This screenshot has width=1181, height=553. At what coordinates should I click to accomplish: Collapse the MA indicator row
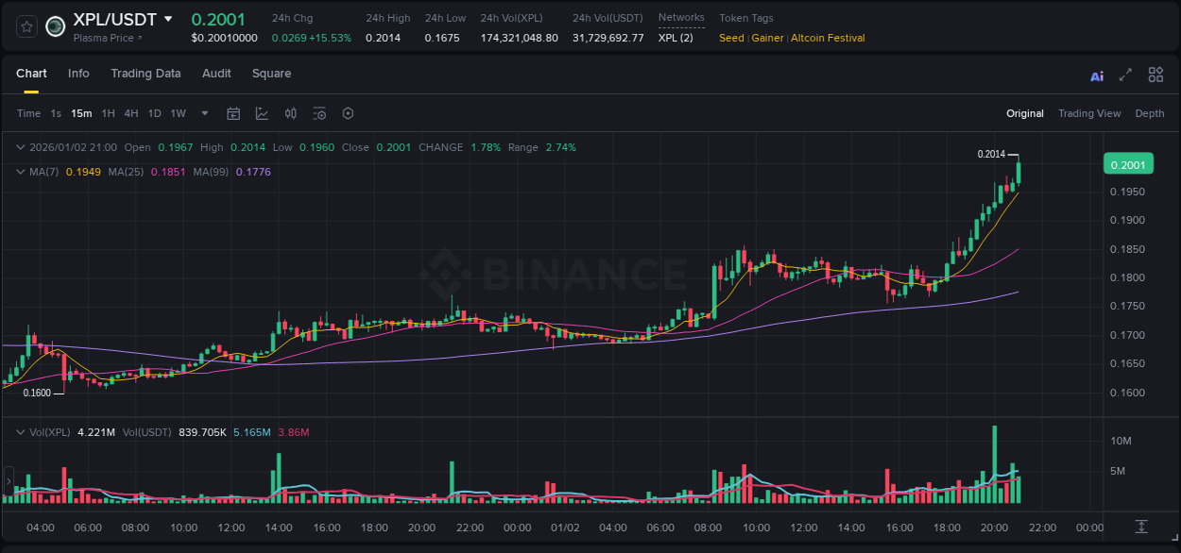(20, 172)
